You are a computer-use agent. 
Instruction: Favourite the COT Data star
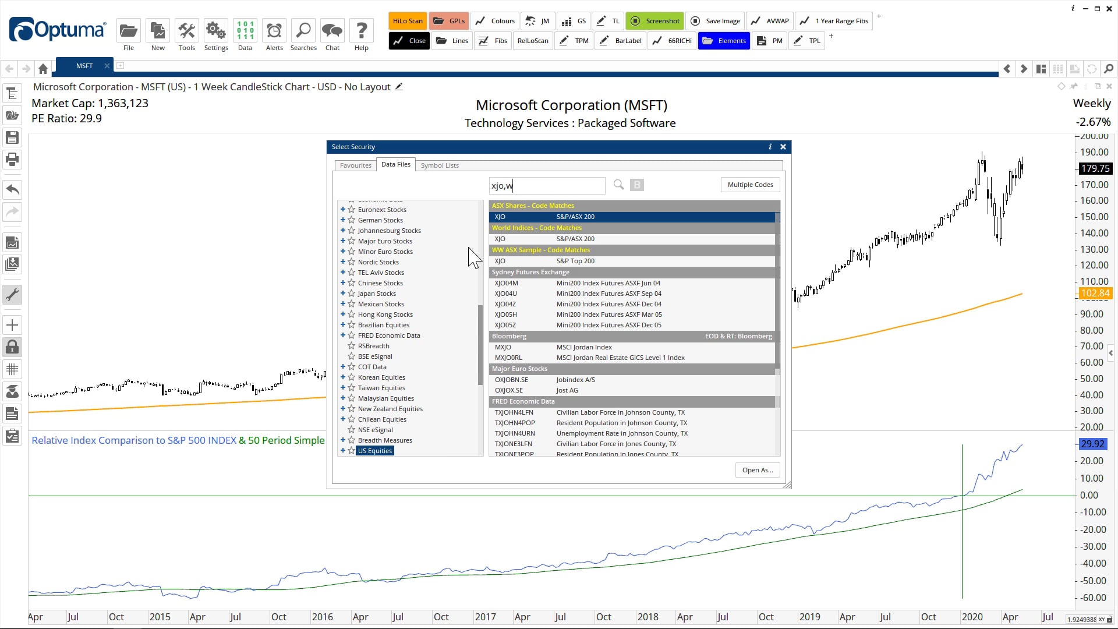[x=352, y=367]
